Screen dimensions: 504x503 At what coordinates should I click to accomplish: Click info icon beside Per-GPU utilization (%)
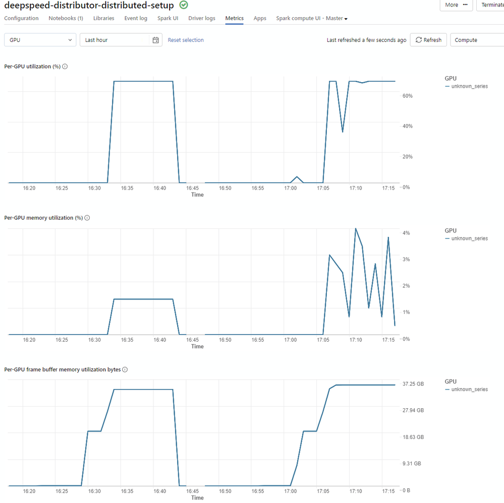coord(65,67)
